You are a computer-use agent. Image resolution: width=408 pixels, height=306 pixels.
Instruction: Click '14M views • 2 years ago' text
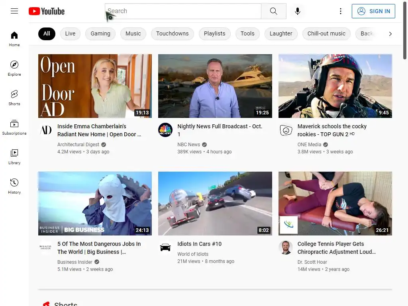tap(323, 269)
